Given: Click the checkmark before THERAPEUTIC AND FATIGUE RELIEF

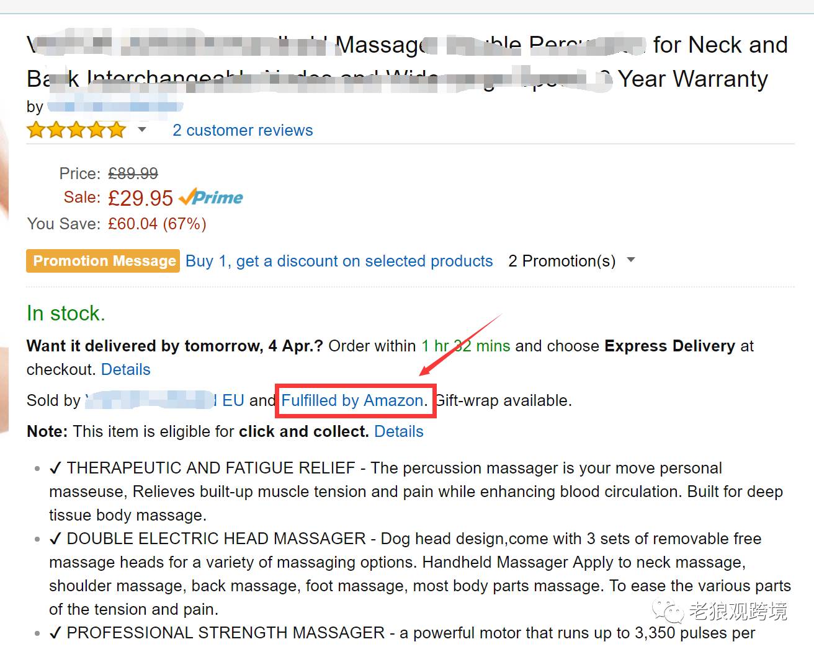Looking at the screenshot, I should [x=55, y=468].
